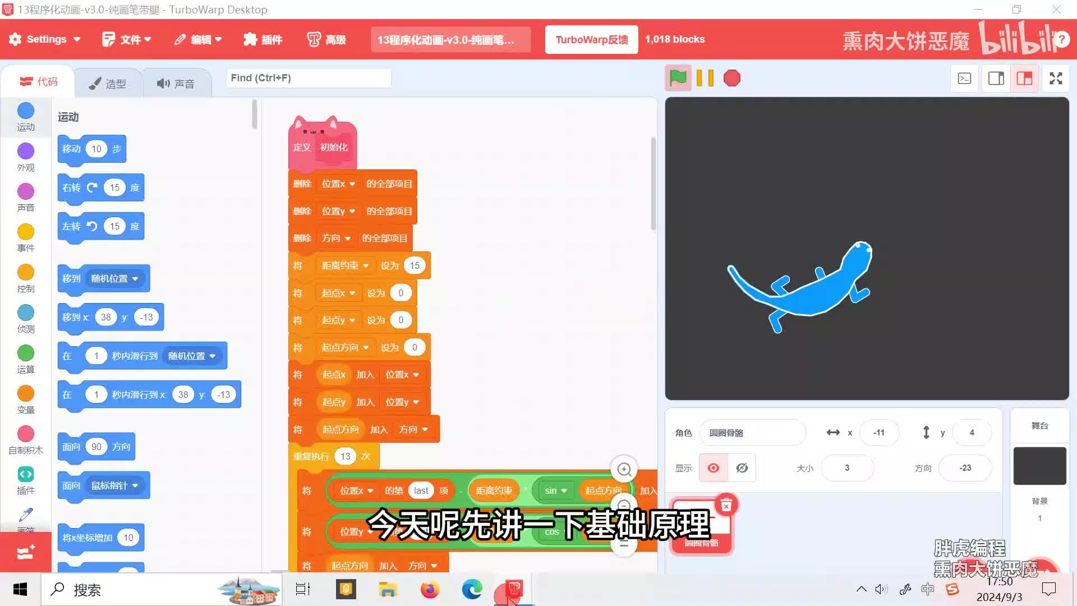Image resolution: width=1077 pixels, height=606 pixels.
Task: Open the 编辑 (Edit) menu
Action: [198, 39]
